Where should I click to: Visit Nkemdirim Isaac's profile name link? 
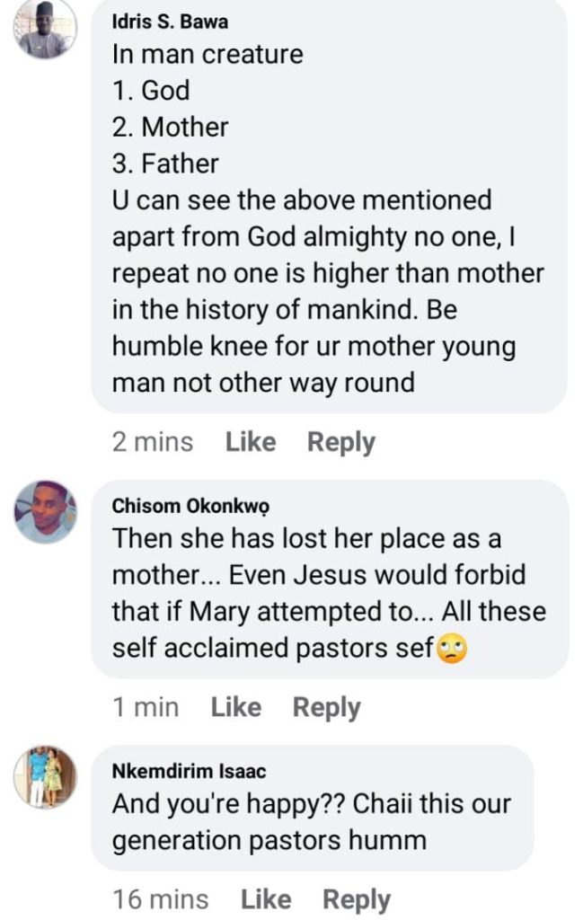tap(189, 771)
